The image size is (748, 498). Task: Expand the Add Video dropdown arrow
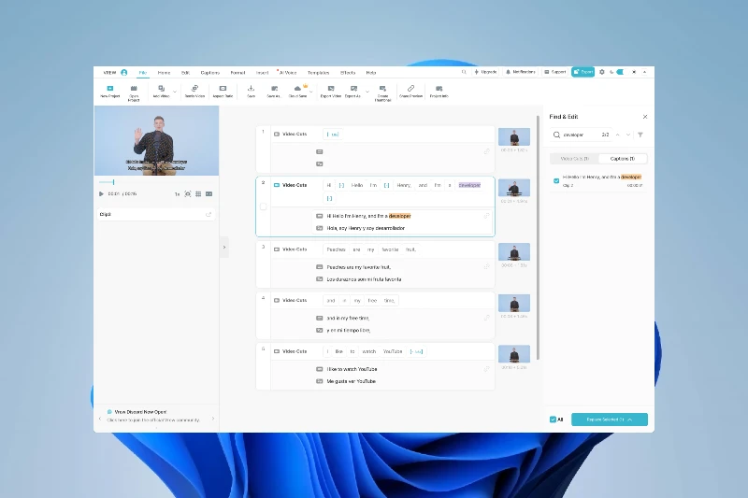coord(175,92)
